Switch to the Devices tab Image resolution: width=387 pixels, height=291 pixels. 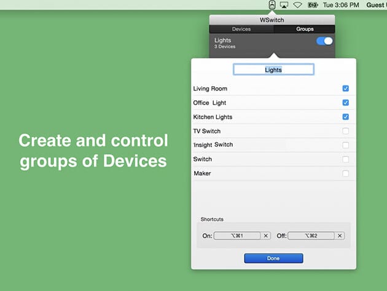coord(241,29)
